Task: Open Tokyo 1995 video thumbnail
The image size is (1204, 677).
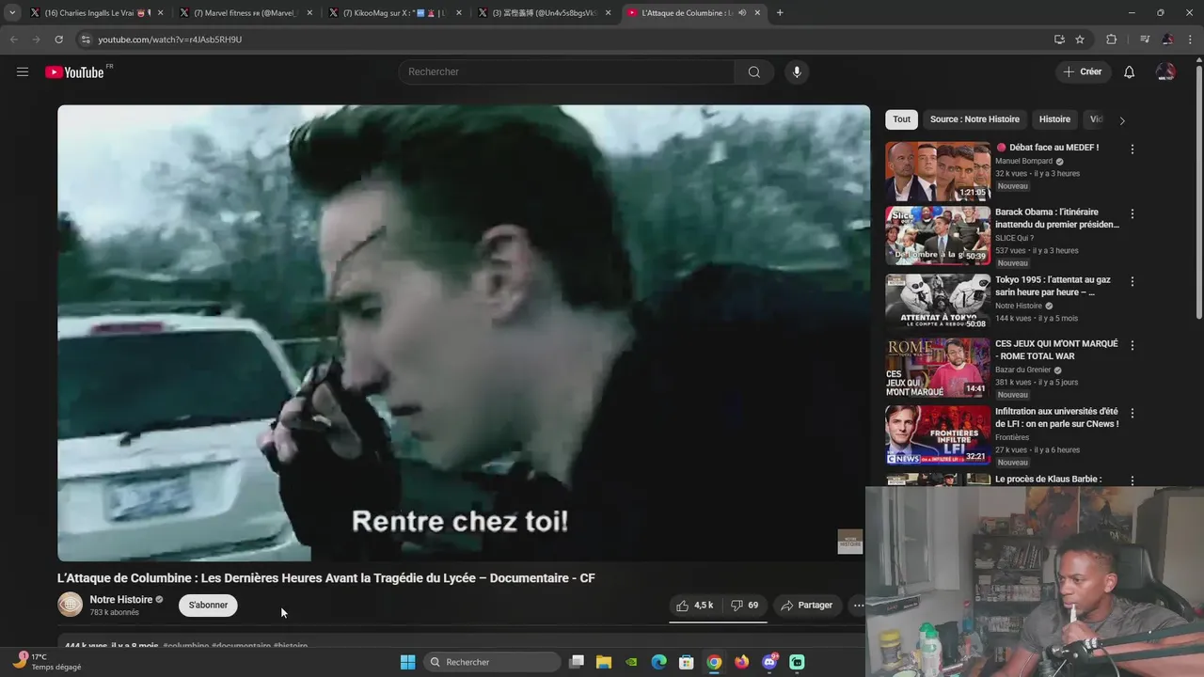Action: point(938,303)
